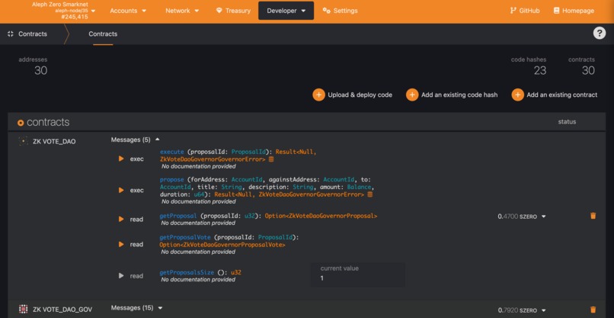
Task: Expand the 0.7920 SZERO balance dropdown
Action: [x=522, y=310]
